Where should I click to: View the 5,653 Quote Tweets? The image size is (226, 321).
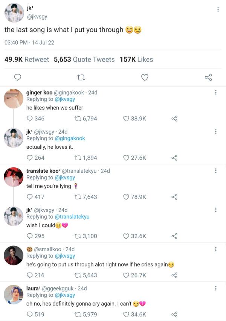[84, 59]
